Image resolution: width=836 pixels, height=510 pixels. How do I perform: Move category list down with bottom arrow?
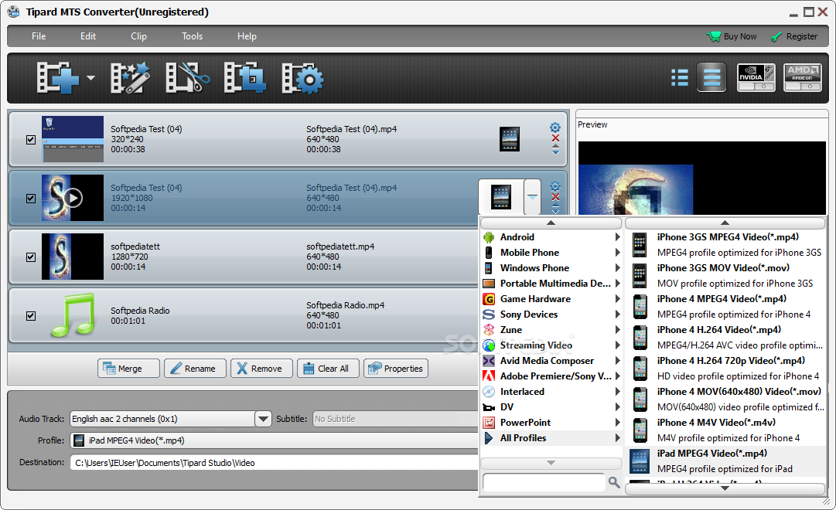coord(551,463)
